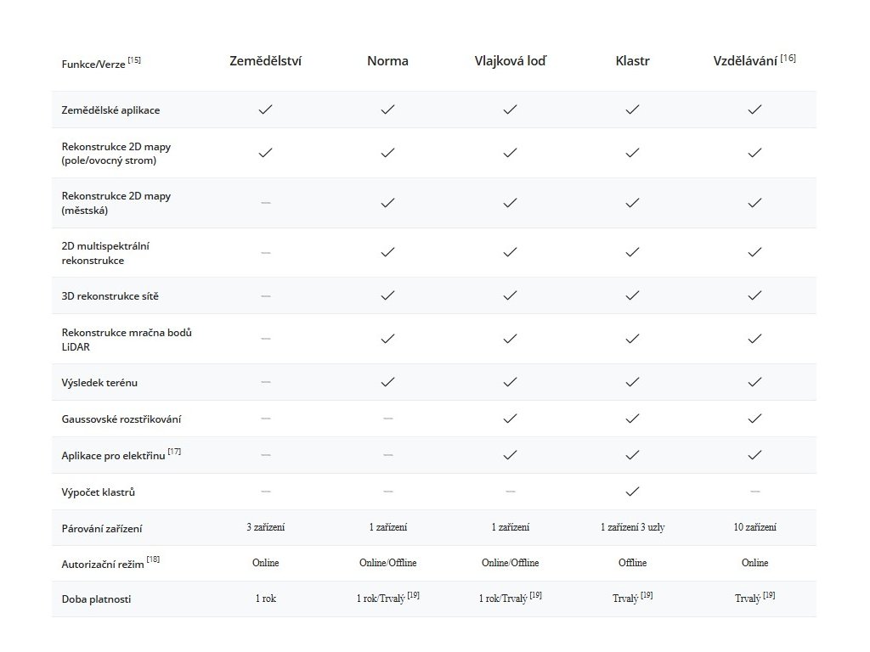Open footnote 18 next to Autorizační režim
This screenshot has width=870, height=652.
pos(153,559)
